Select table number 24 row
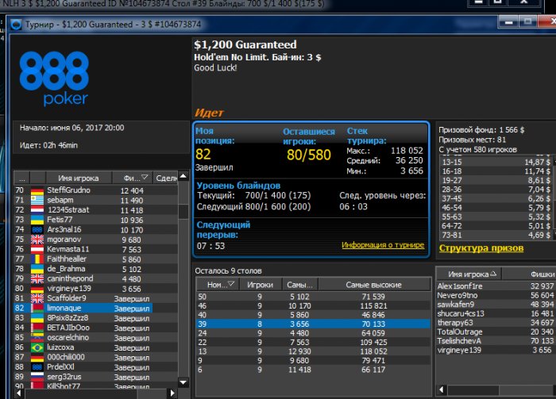 coord(314,333)
